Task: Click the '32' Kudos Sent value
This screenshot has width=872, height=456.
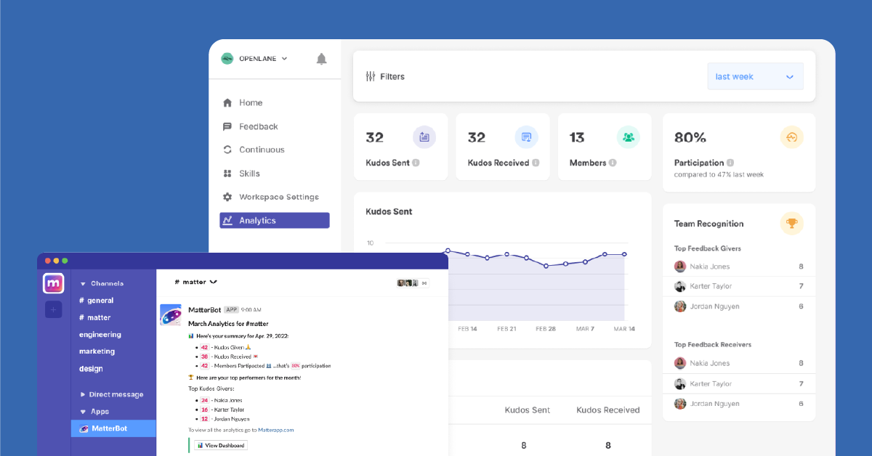Action: pos(374,137)
